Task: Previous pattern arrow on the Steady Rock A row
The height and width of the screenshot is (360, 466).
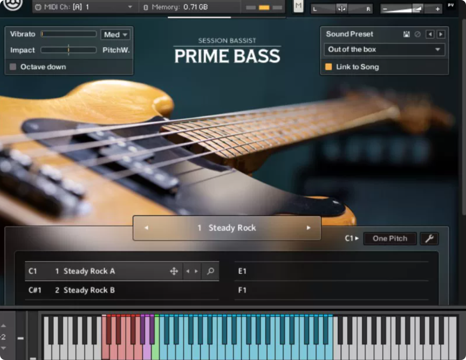Action: (x=188, y=271)
